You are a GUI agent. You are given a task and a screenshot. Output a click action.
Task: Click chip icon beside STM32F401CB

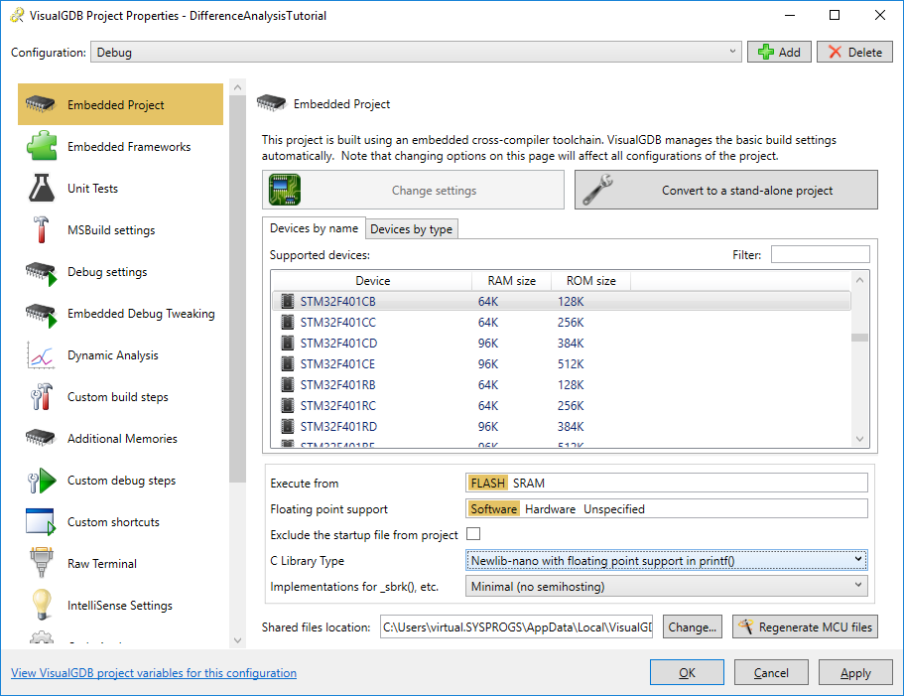tap(287, 301)
